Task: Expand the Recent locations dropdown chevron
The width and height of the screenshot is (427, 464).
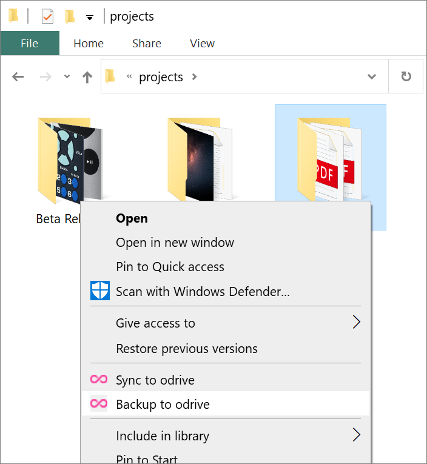Action: 67,77
